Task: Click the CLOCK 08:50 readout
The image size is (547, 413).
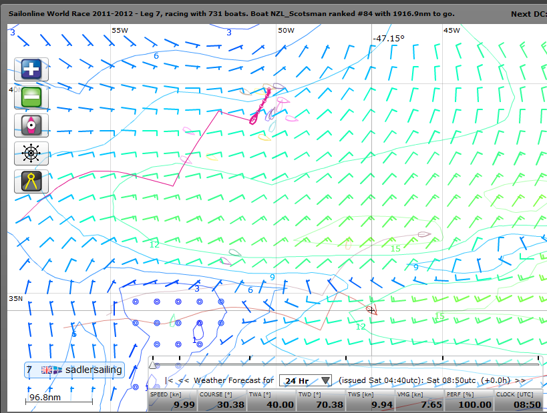Action: click(519, 400)
